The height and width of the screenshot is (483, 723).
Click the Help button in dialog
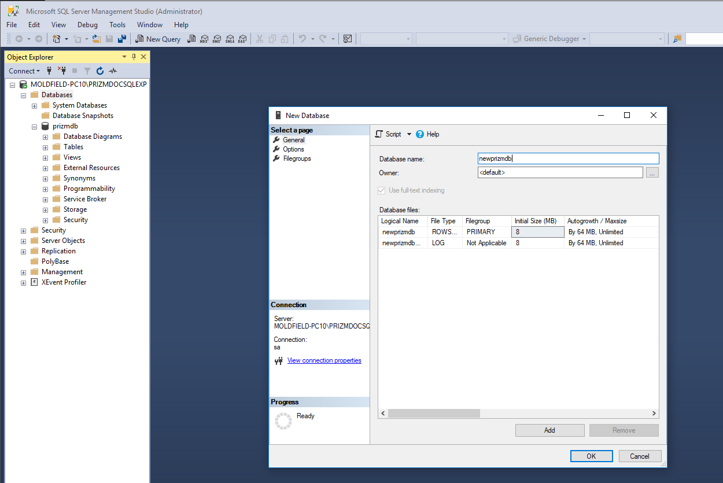coord(428,134)
